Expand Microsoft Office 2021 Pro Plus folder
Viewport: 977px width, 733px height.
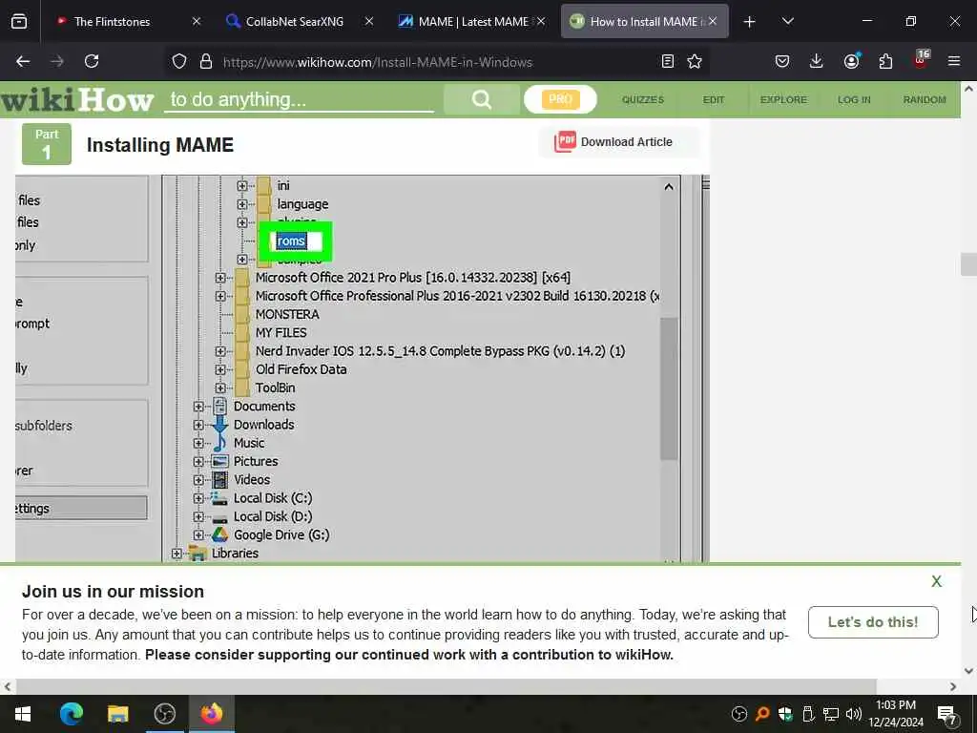[x=220, y=278]
